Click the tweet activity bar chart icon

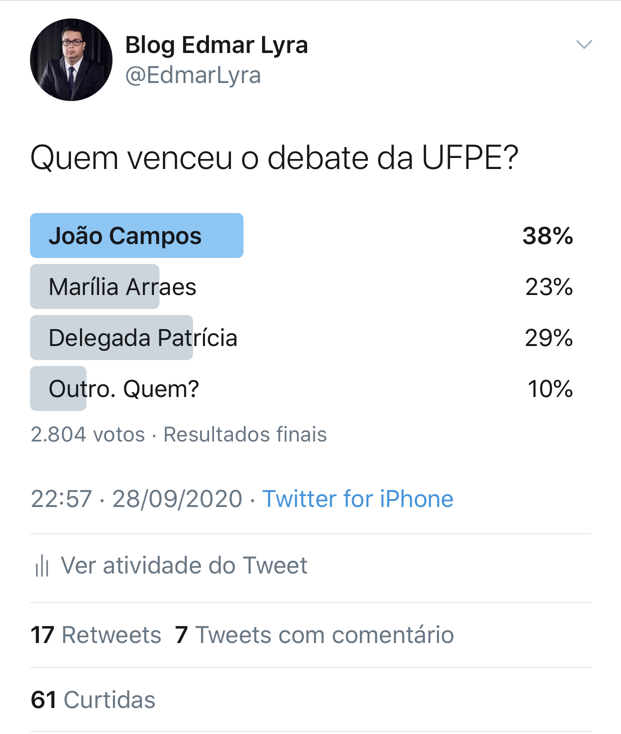(42, 566)
